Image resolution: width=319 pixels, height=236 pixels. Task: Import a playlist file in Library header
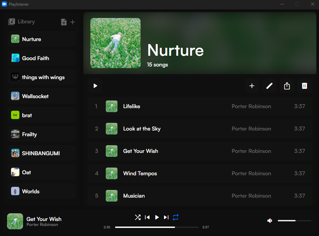tap(64, 22)
